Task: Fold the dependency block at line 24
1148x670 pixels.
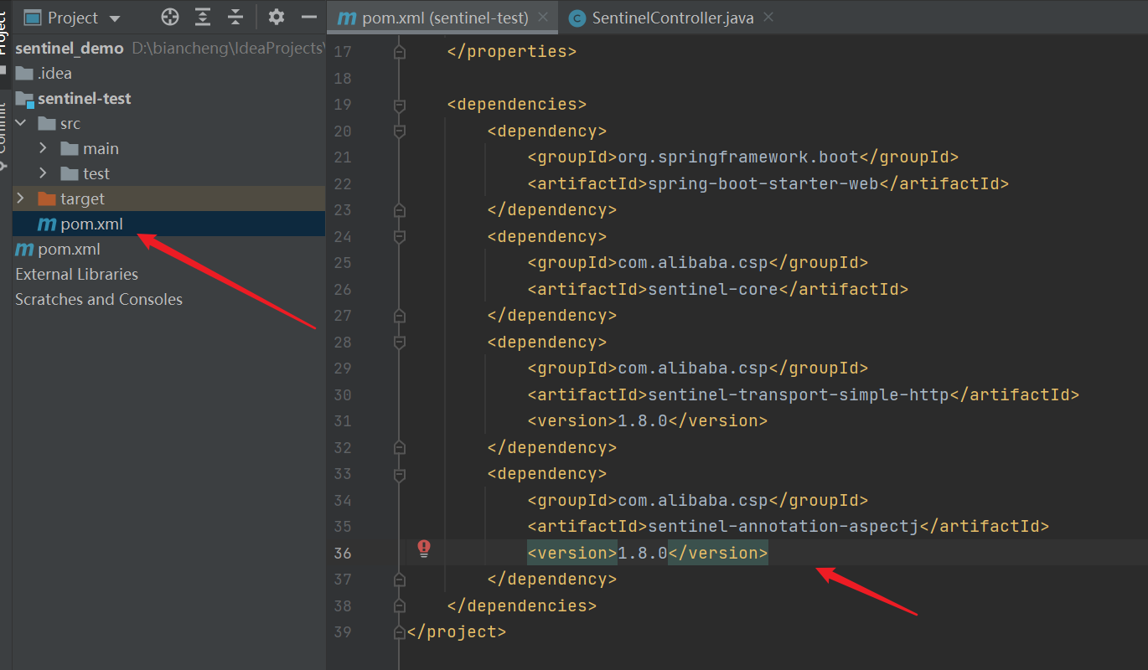Action: pos(399,236)
